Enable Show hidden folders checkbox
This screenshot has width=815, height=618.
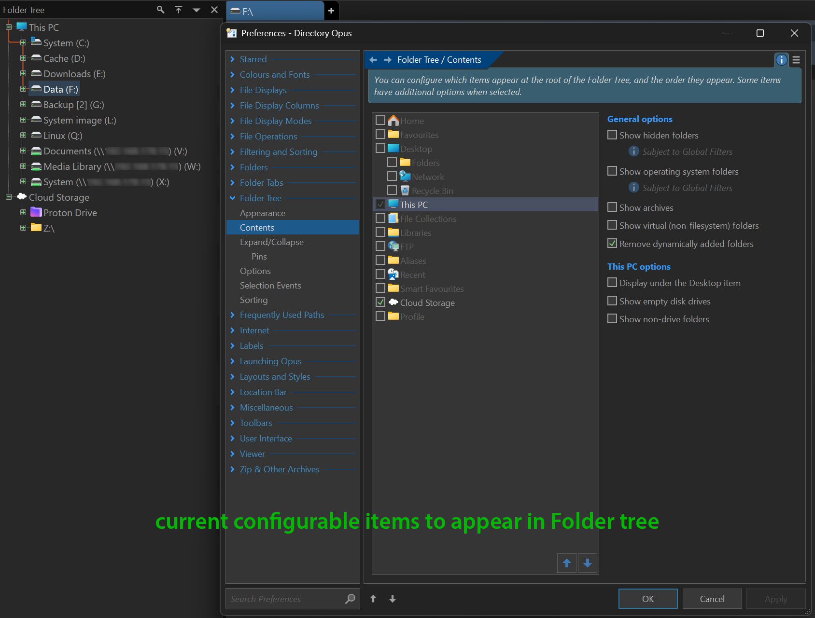[612, 135]
